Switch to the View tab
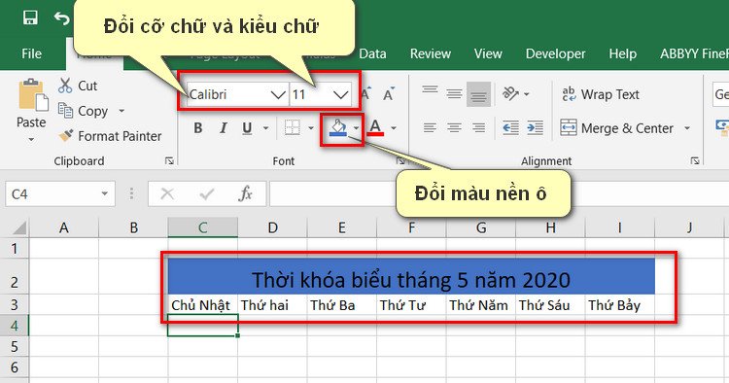Screen dimensions: 729x383 pyautogui.click(x=488, y=53)
